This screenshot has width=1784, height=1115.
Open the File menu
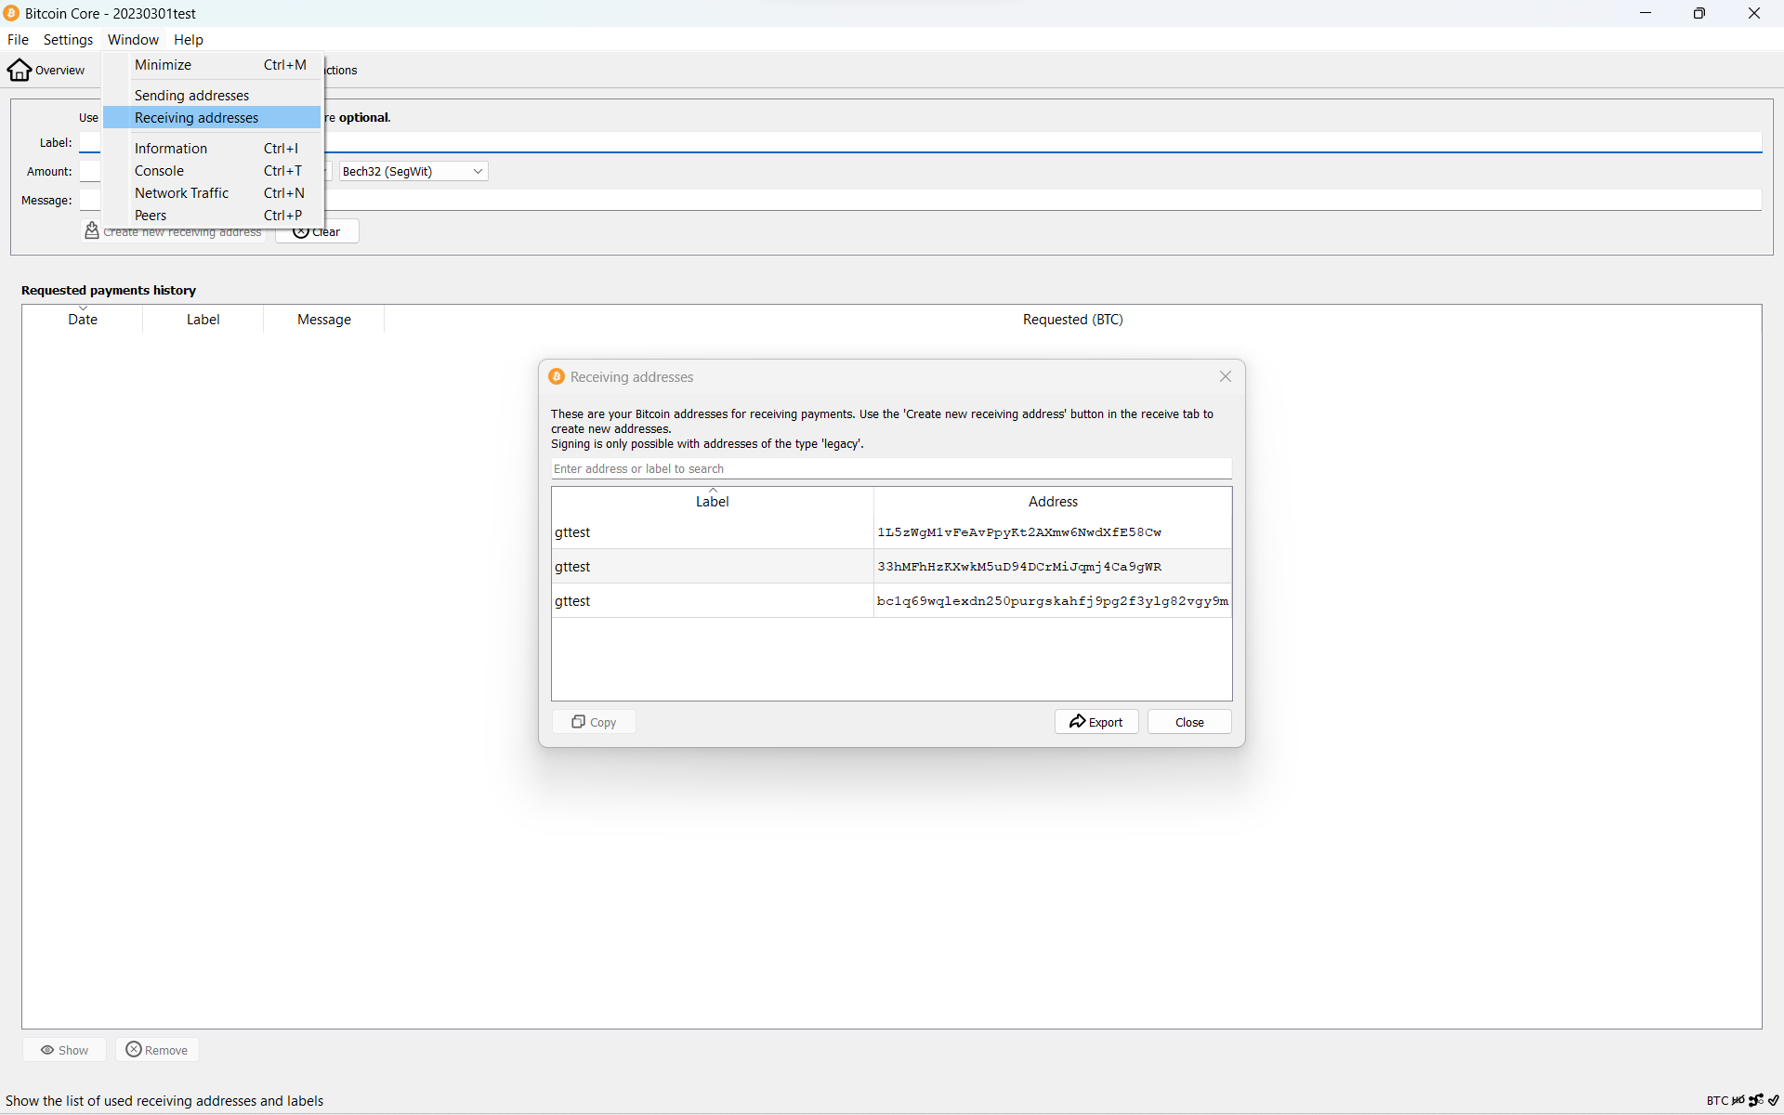(18, 38)
